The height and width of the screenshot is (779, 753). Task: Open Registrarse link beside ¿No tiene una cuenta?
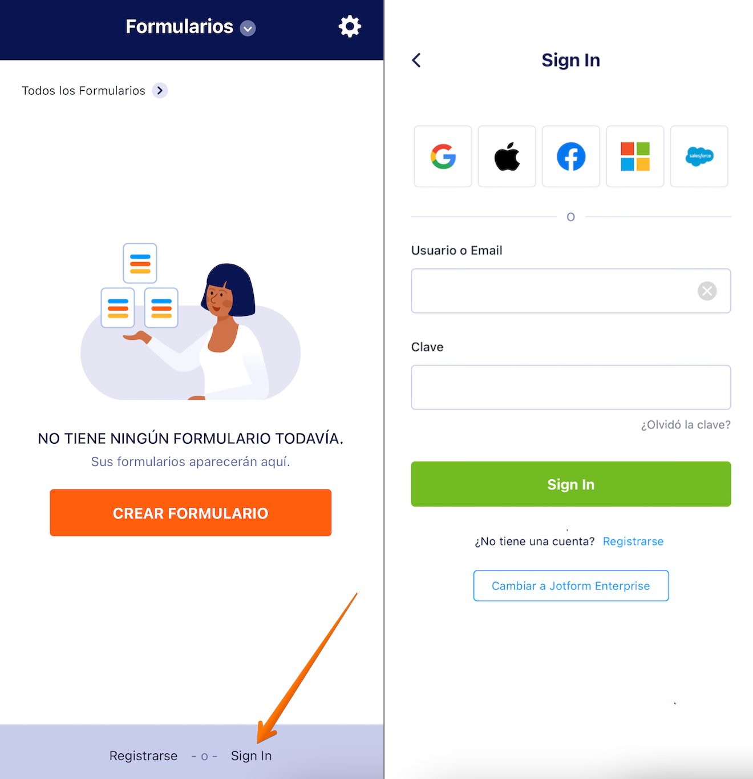[633, 541]
